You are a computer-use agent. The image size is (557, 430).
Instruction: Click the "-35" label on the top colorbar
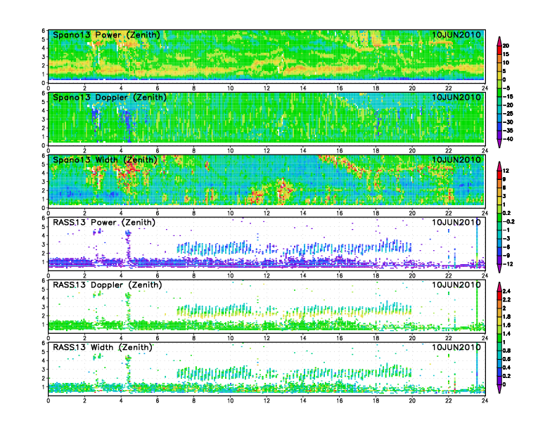coord(508,131)
